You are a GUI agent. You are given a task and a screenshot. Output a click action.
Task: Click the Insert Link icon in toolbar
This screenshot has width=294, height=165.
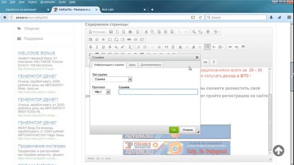[x=230, y=47]
